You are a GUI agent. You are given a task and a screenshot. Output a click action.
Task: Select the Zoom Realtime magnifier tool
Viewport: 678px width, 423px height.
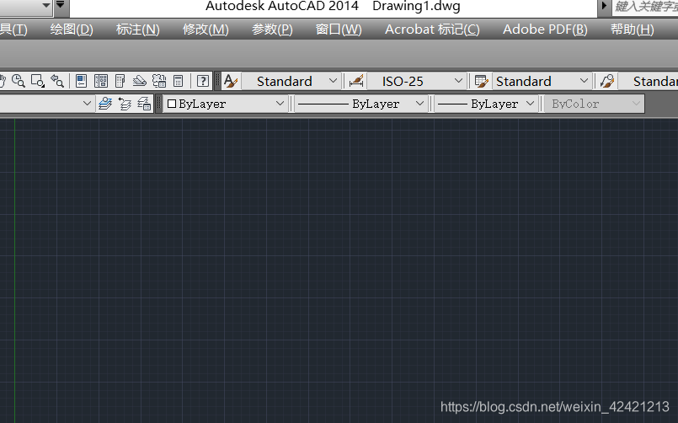[x=19, y=81]
